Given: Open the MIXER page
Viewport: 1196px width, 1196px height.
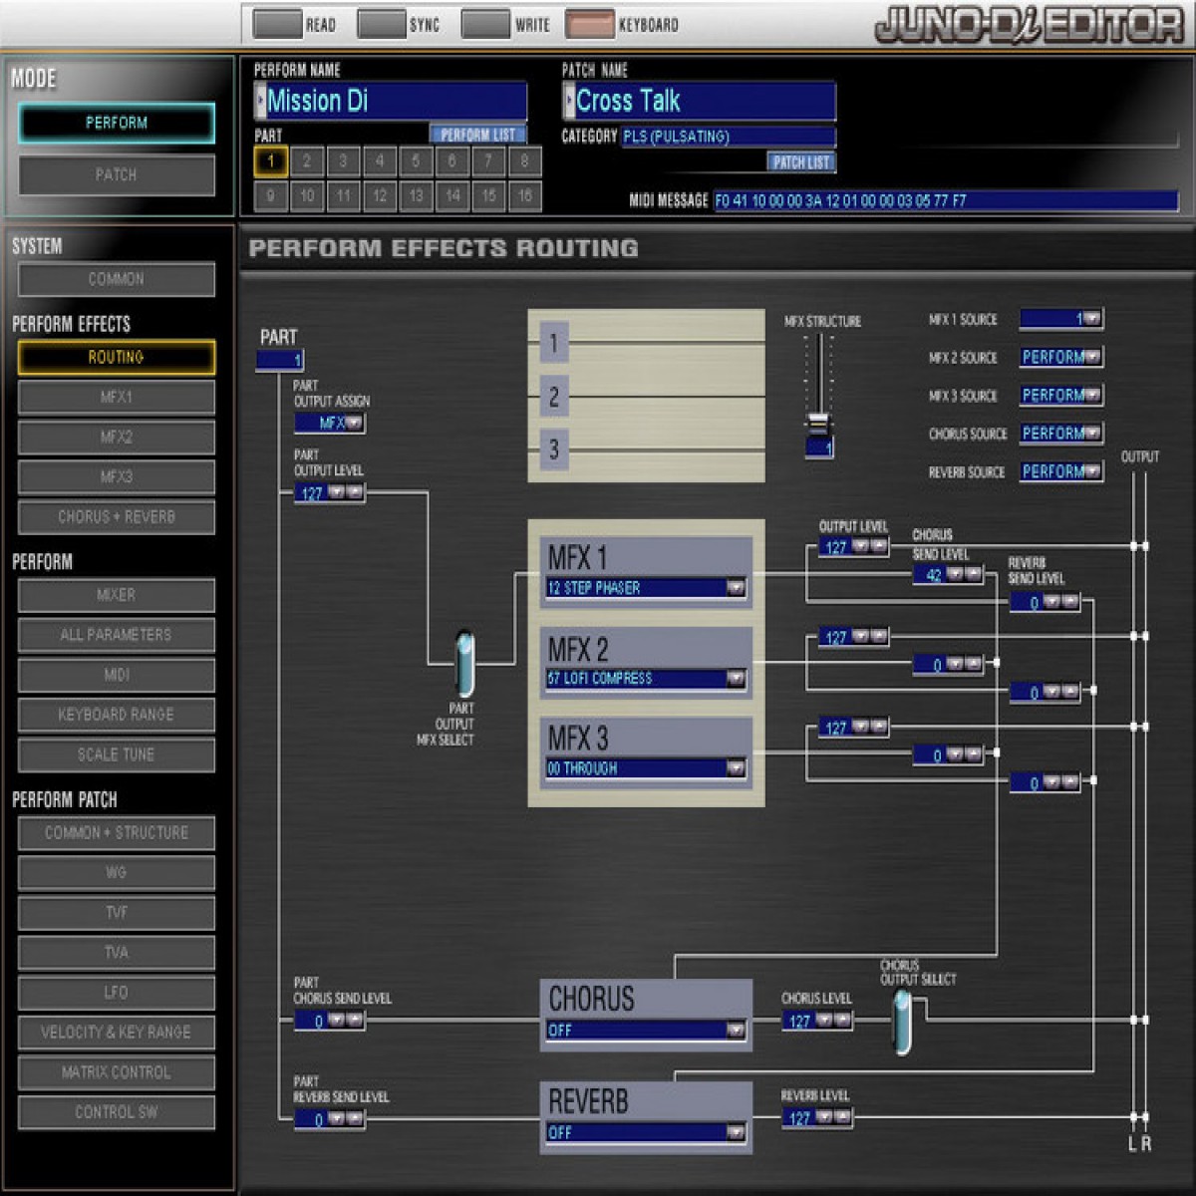Looking at the screenshot, I should click(116, 595).
